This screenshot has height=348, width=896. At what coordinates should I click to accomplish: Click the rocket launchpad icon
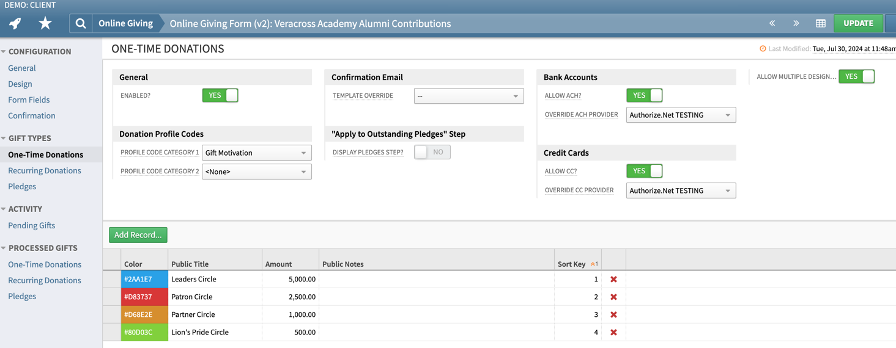pyautogui.click(x=15, y=23)
